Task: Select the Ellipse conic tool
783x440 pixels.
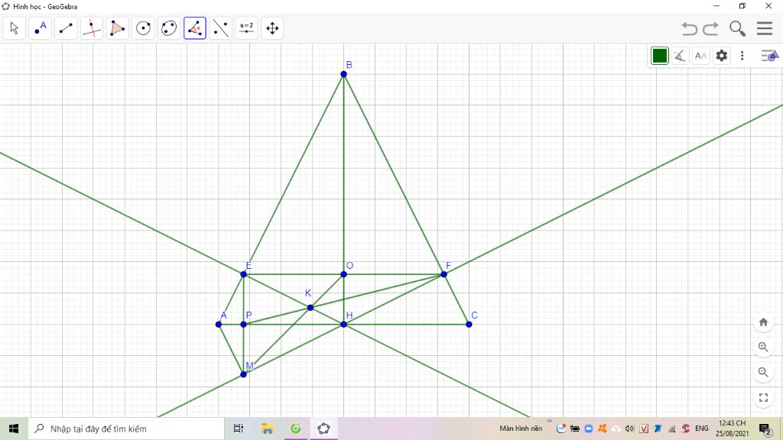Action: [169, 28]
